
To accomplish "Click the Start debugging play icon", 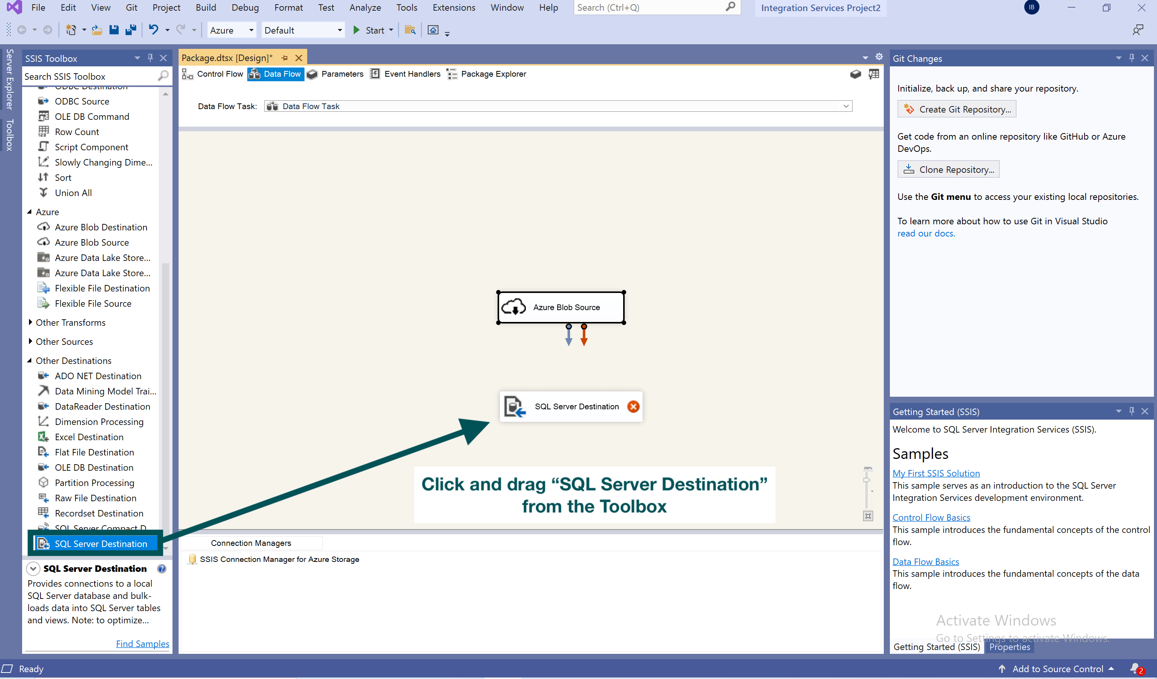I will tap(356, 30).
